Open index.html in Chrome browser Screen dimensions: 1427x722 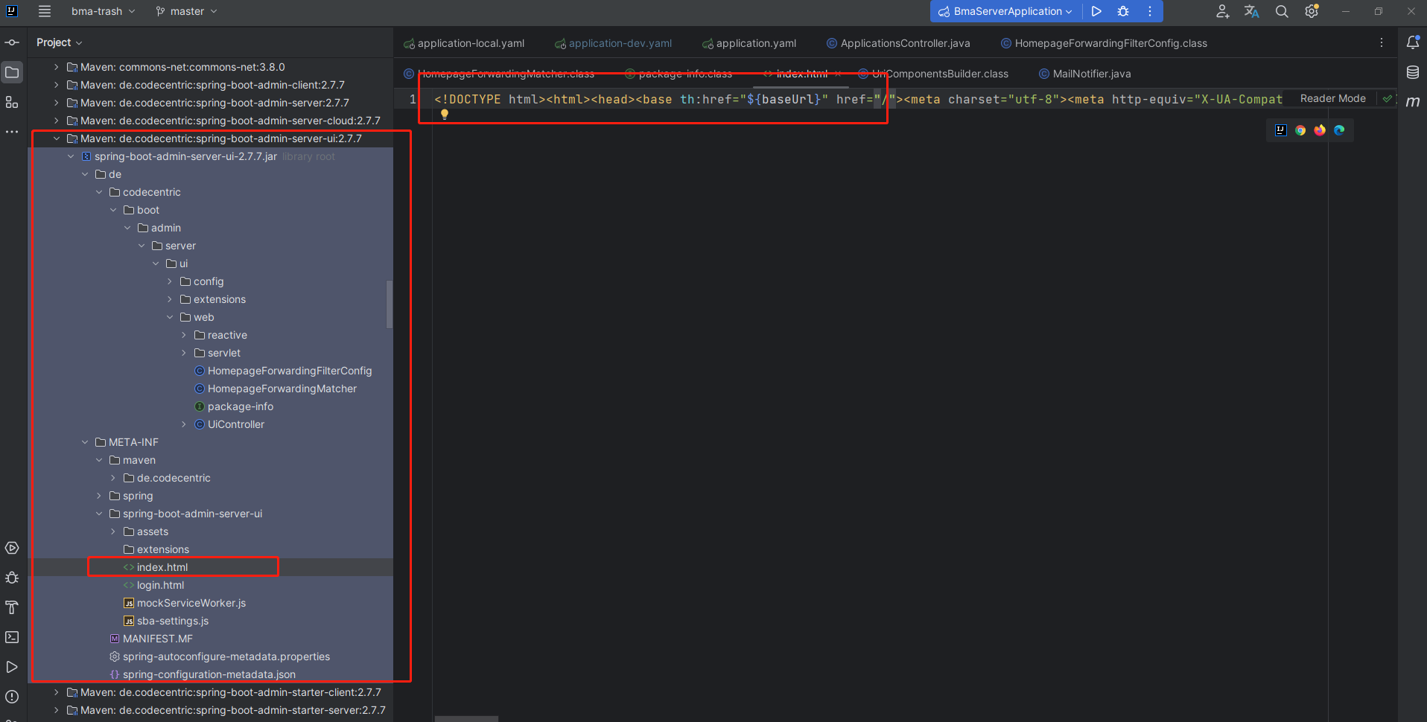1300,130
